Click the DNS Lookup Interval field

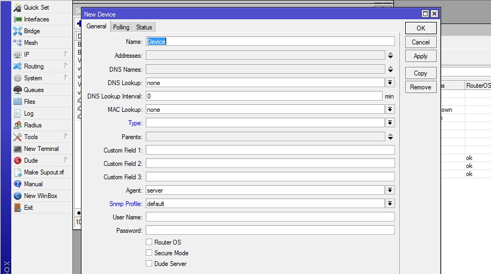coord(264,96)
